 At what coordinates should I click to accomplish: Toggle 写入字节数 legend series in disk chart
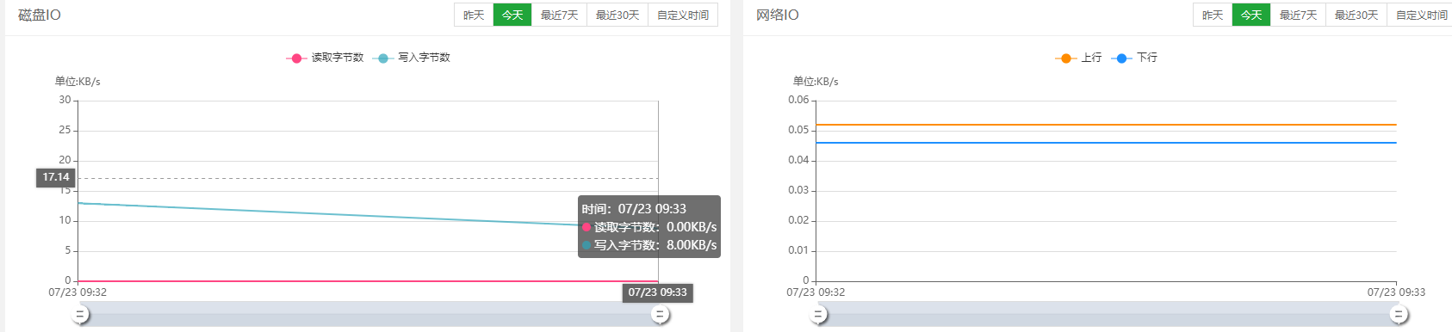412,58
